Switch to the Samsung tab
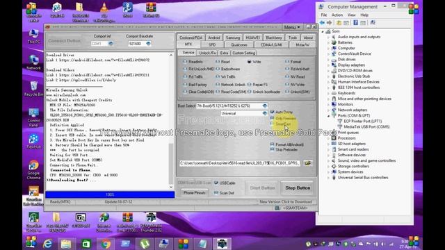The height and width of the screenshot is (250, 445). coord(233,37)
